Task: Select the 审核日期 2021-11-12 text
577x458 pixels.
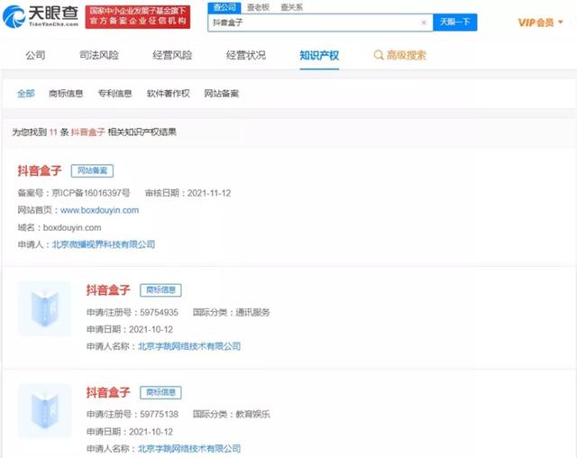Action: click(x=188, y=193)
